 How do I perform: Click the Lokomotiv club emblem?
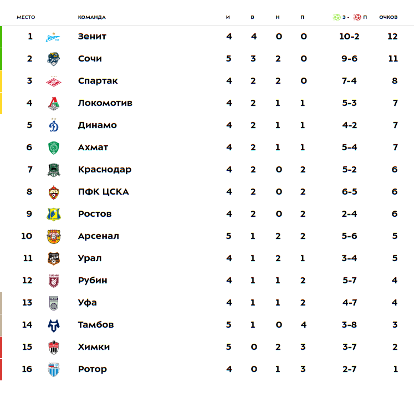coord(54,103)
